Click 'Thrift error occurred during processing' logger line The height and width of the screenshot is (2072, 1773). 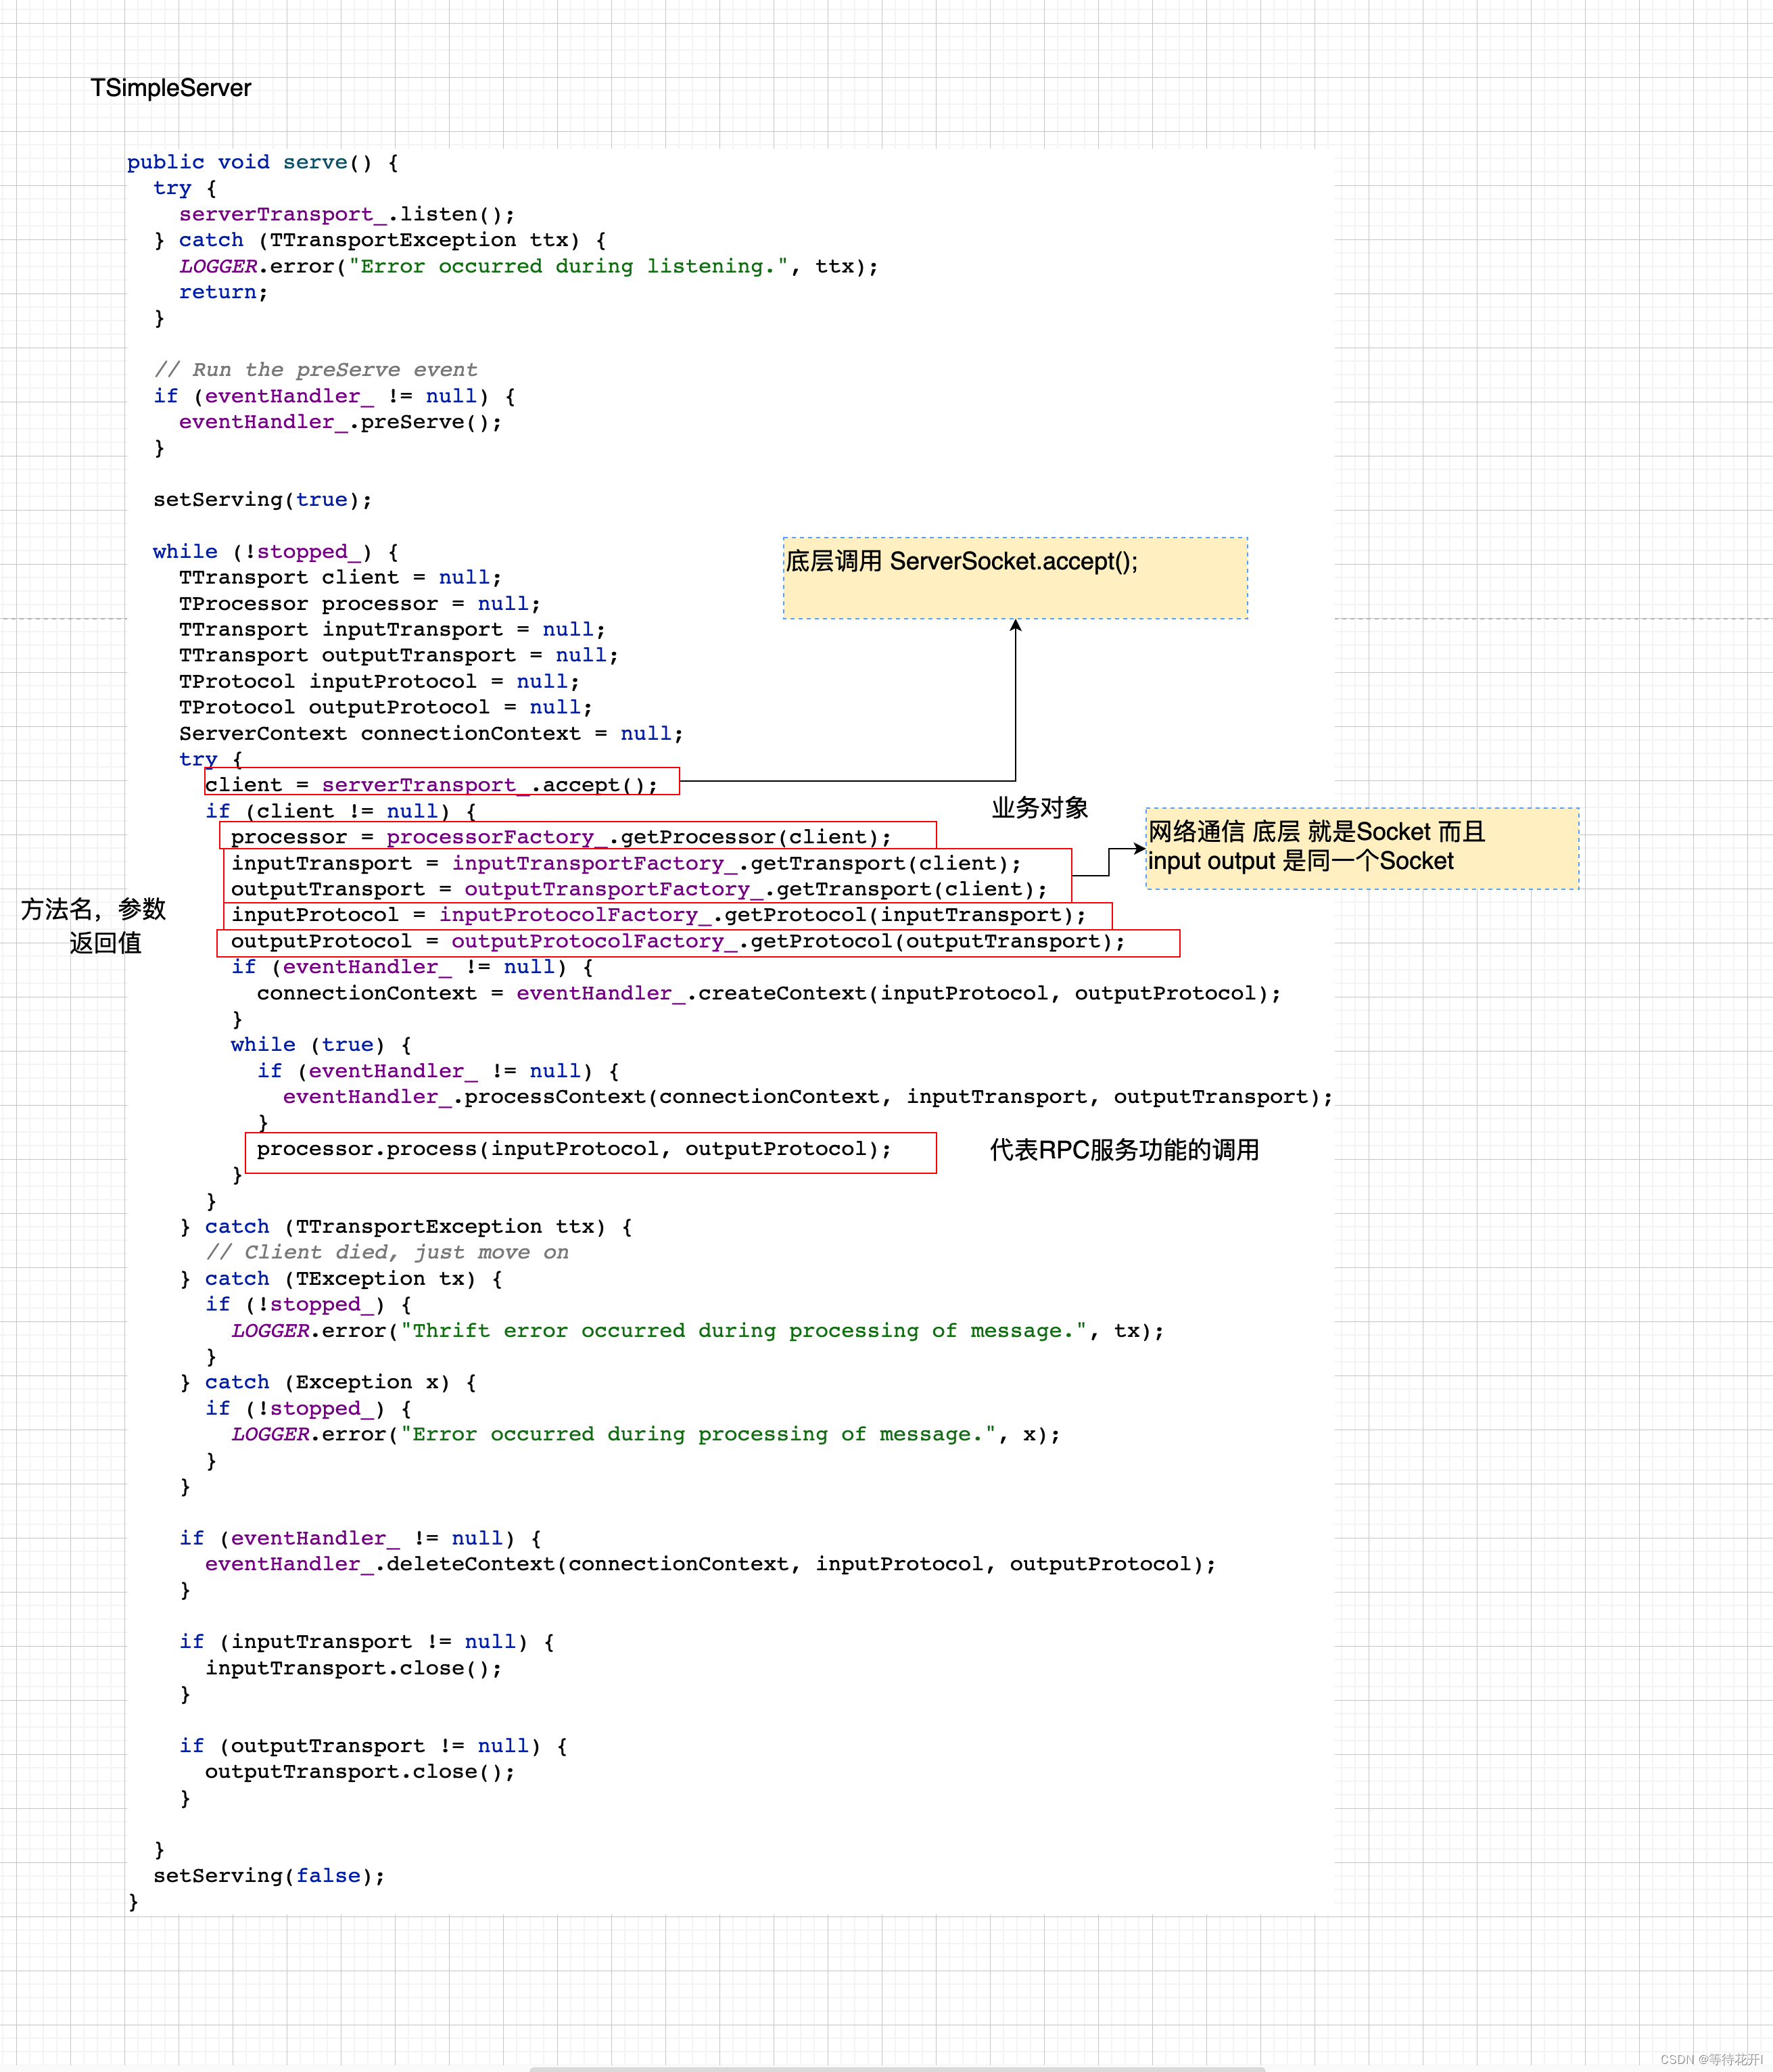click(698, 1331)
